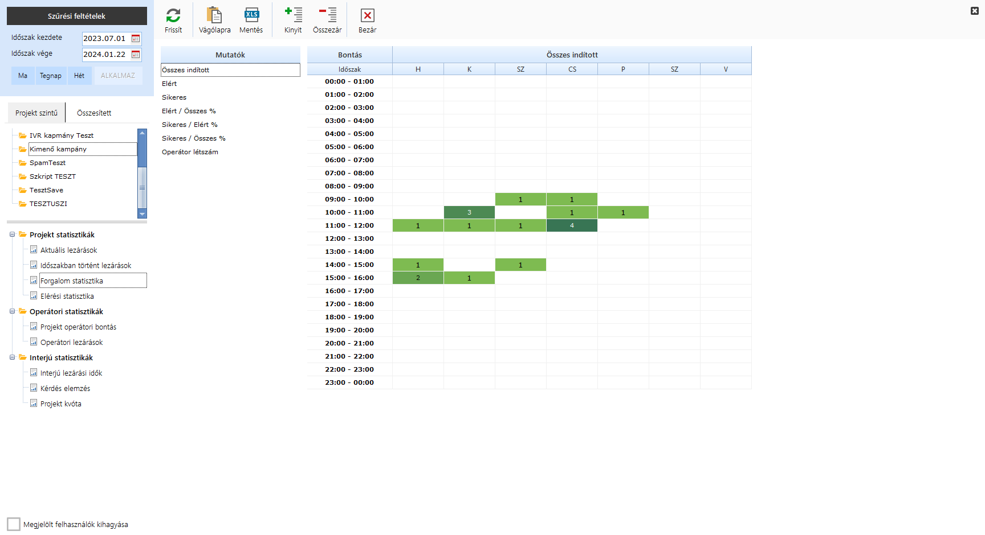The height and width of the screenshot is (535, 985).
Task: Toggle Megjelölt felhasználók kihagyása checkbox
Action: point(14,524)
